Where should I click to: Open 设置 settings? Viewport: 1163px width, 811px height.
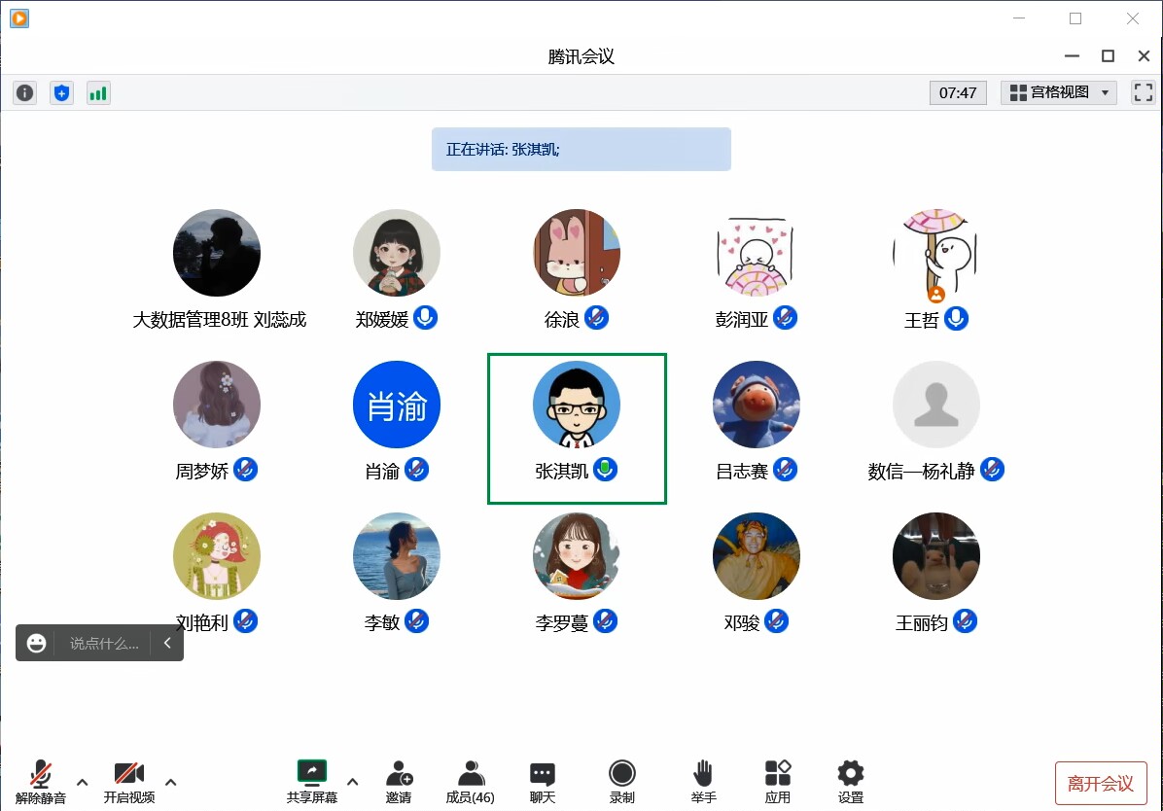pos(851,782)
